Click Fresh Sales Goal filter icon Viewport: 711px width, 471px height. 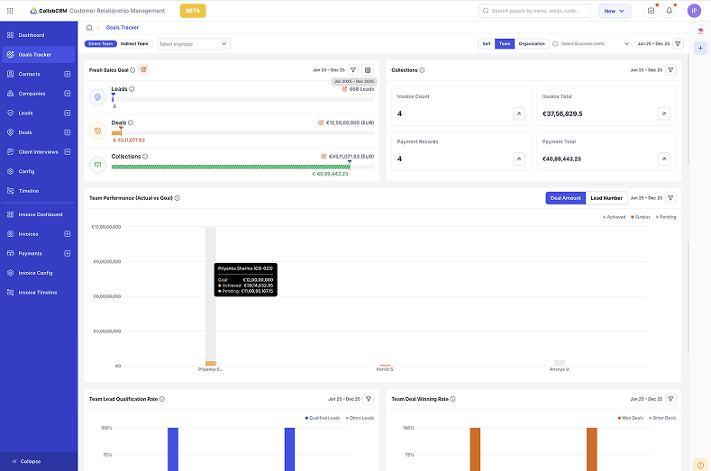click(x=353, y=69)
